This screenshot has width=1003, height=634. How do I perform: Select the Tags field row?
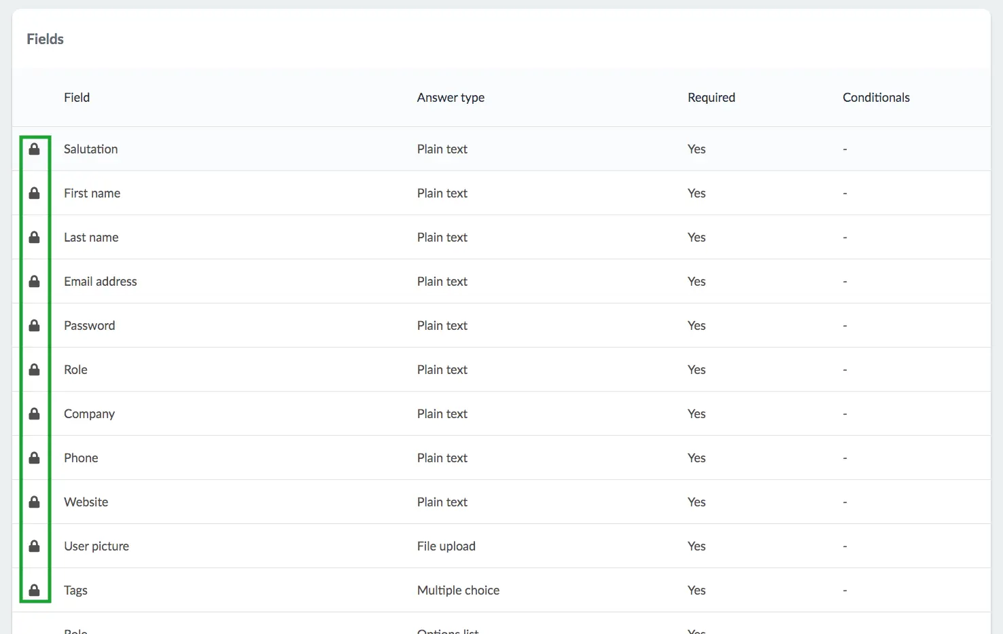[x=501, y=590]
